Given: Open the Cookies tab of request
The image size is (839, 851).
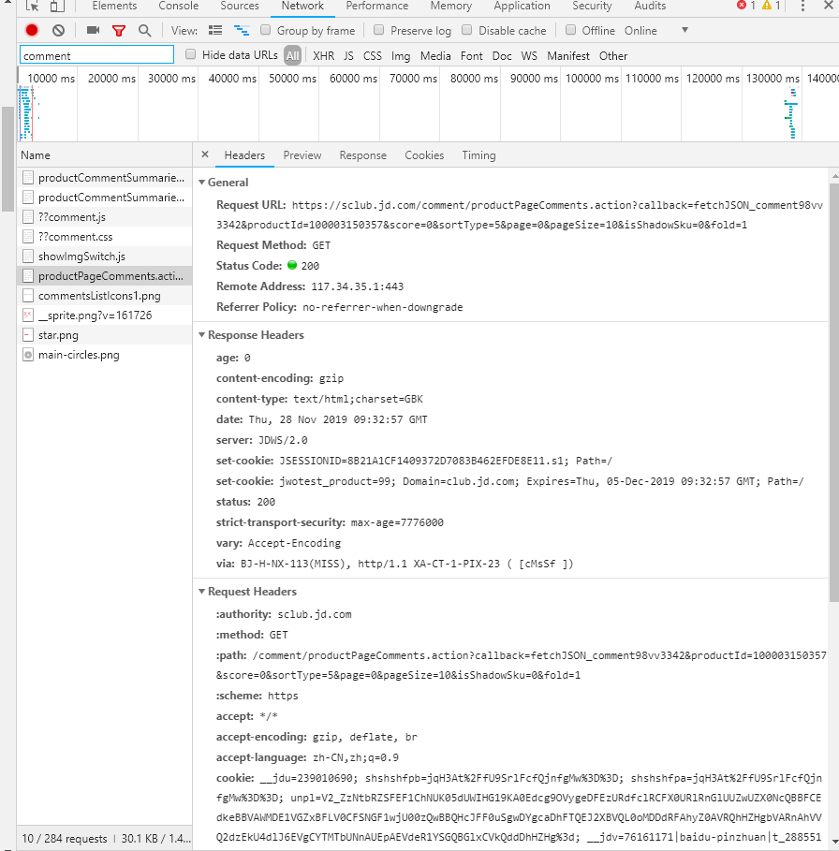Looking at the screenshot, I should click(x=424, y=155).
